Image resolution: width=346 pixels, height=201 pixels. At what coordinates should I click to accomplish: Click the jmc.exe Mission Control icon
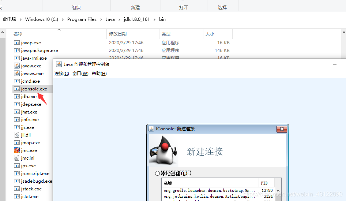tap(16, 150)
